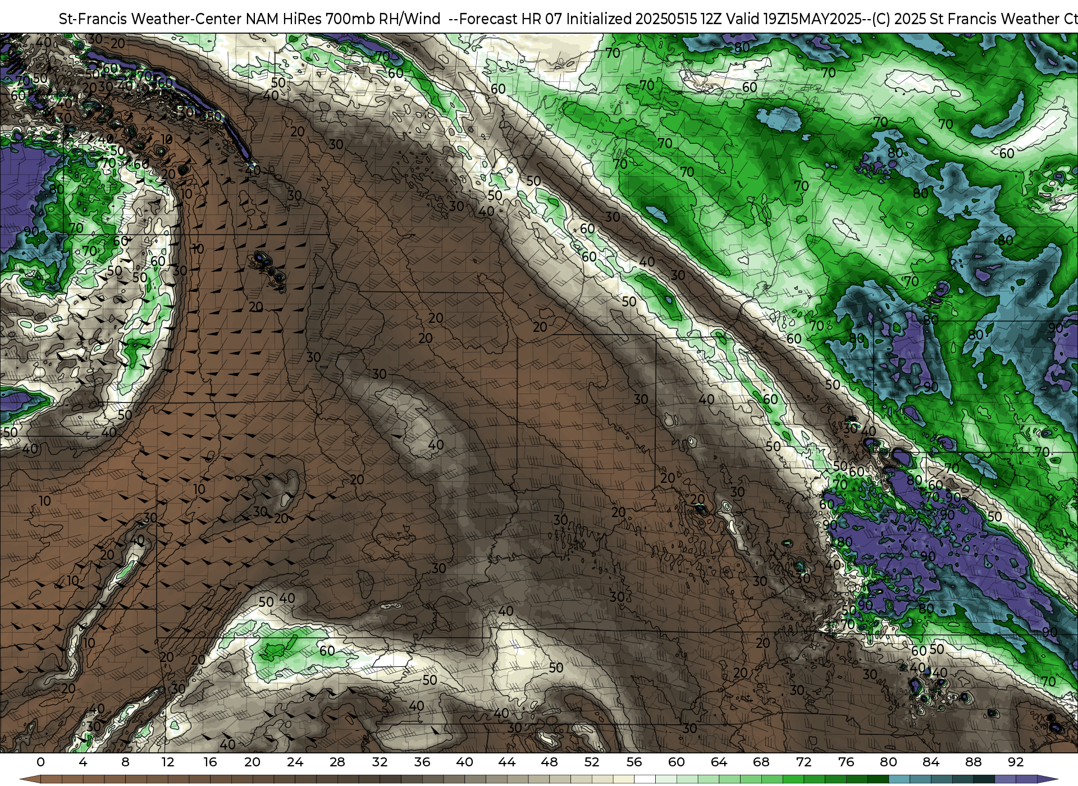1078x786 pixels.
Task: Click the colorbar tick label '52'
Action: [592, 762]
